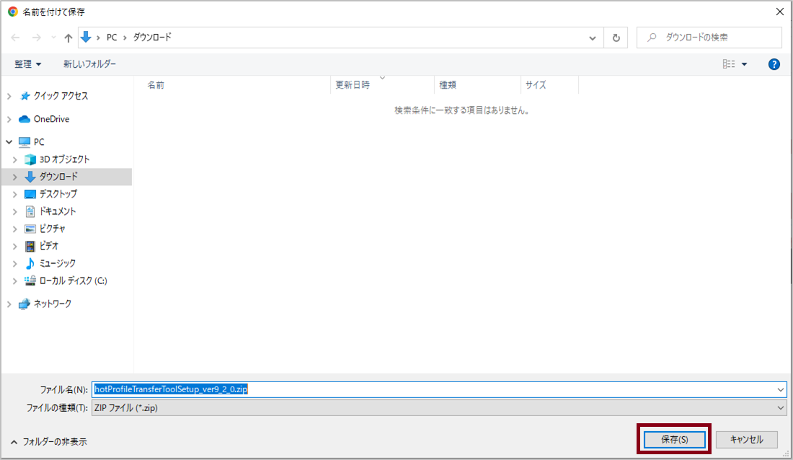Open the ファイルの種類 dropdown
This screenshot has width=793, height=460.
click(438, 407)
